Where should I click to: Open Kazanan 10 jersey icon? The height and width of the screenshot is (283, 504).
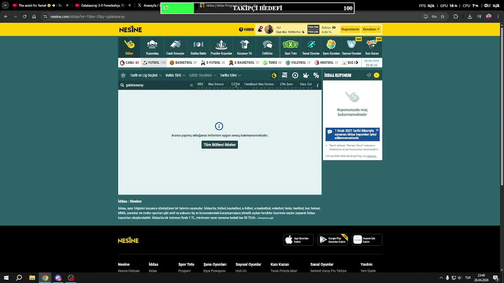(x=244, y=44)
